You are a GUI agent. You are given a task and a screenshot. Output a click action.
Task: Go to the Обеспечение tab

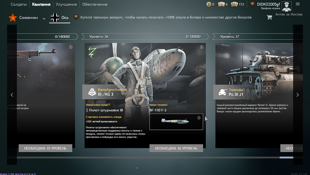point(95,4)
